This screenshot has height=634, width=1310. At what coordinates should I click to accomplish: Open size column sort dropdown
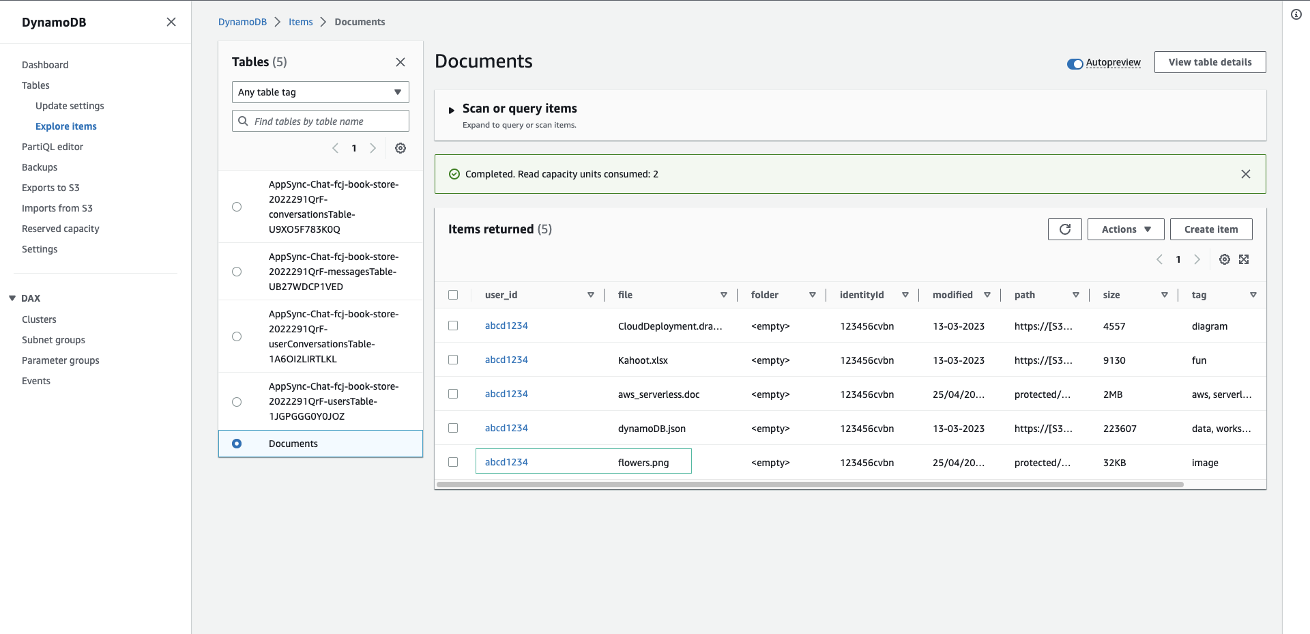pyautogui.click(x=1165, y=295)
